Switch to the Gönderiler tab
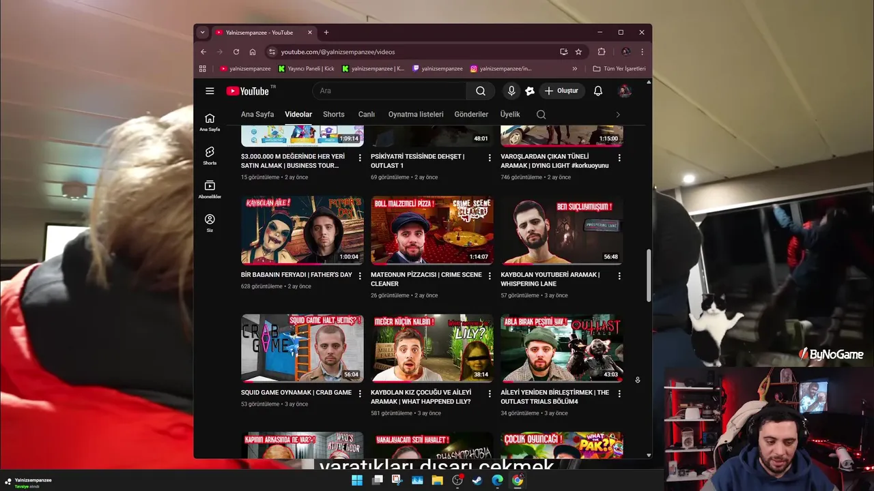 (x=471, y=115)
